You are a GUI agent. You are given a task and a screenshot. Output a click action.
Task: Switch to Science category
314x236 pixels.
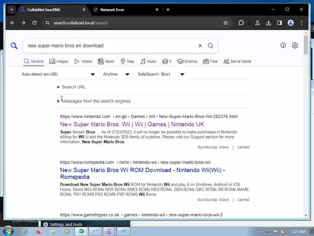click(187, 61)
